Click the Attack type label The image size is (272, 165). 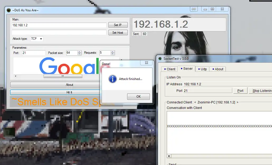click(20, 39)
